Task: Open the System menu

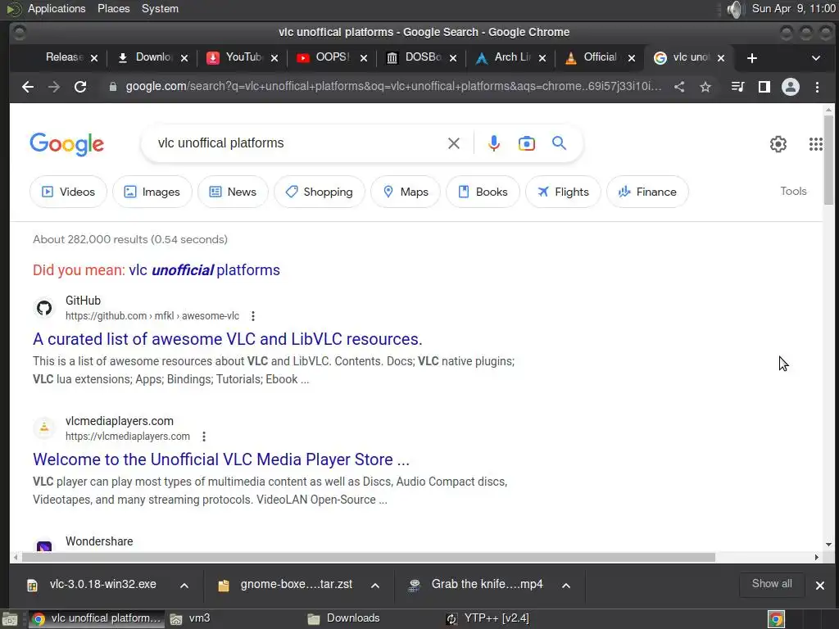Action: point(160,8)
